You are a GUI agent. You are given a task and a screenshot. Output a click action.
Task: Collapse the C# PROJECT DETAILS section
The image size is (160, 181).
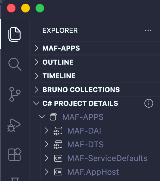[x=36, y=103]
